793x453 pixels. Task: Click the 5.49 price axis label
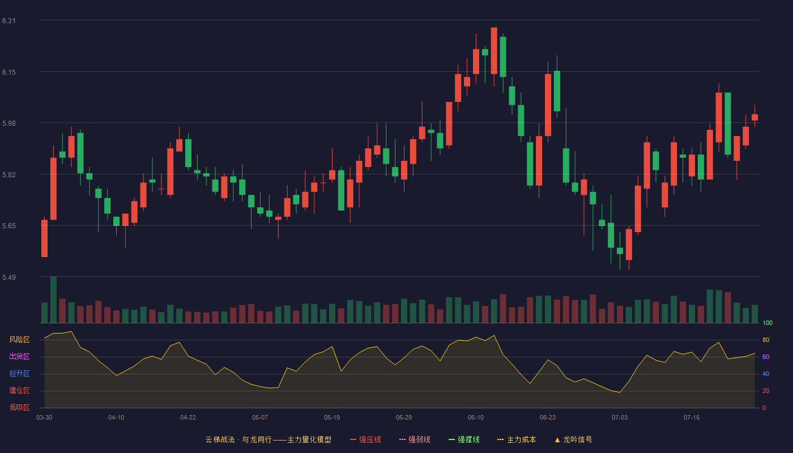coord(9,277)
